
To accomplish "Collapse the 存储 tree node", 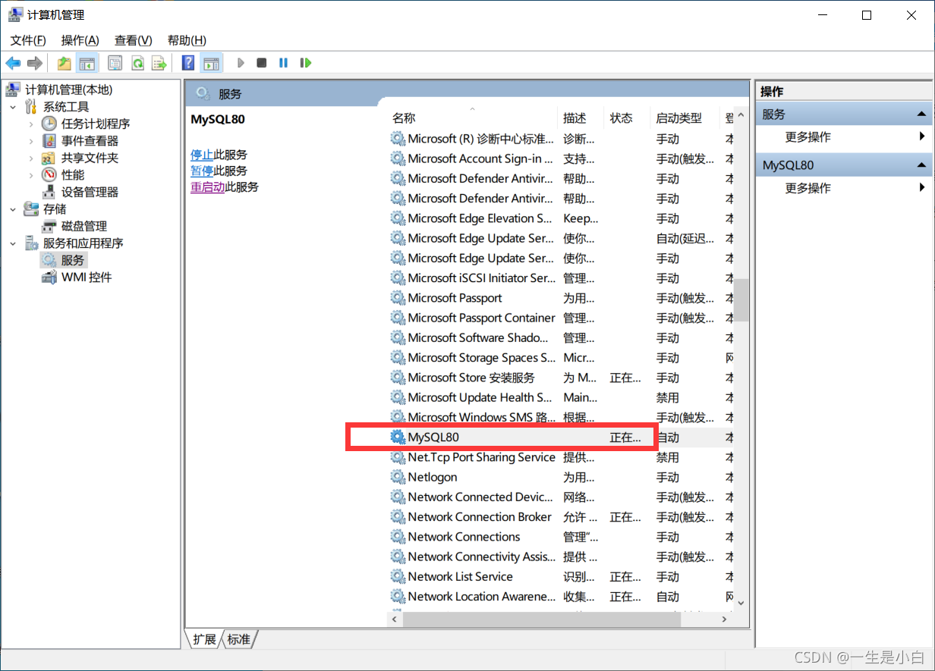I will 13,209.
